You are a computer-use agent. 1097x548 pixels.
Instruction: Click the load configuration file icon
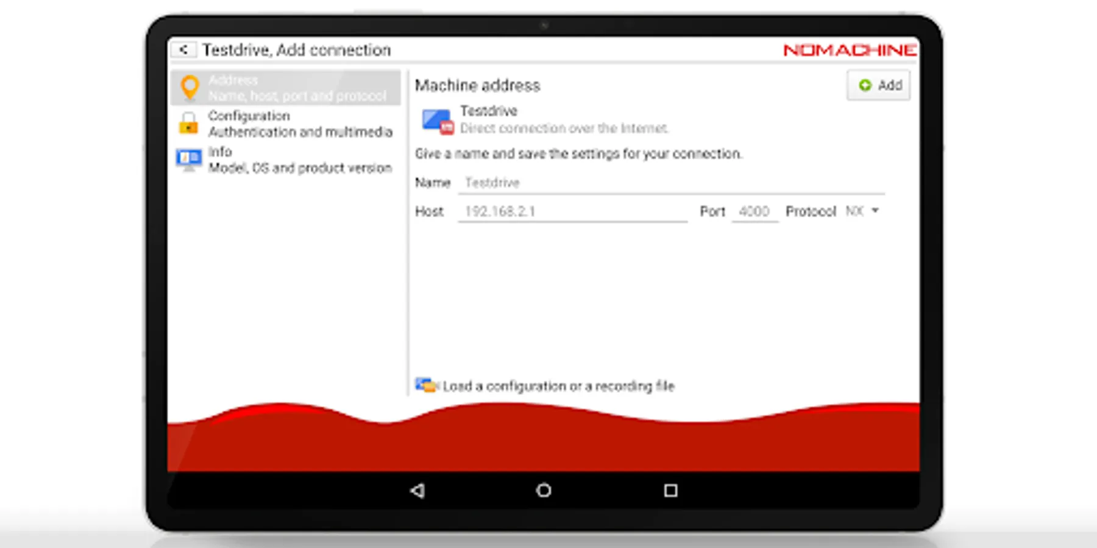pos(427,385)
